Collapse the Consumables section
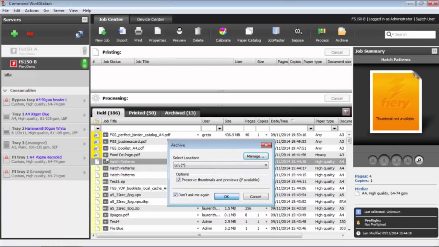This screenshot has width=439, height=247. click(5, 91)
